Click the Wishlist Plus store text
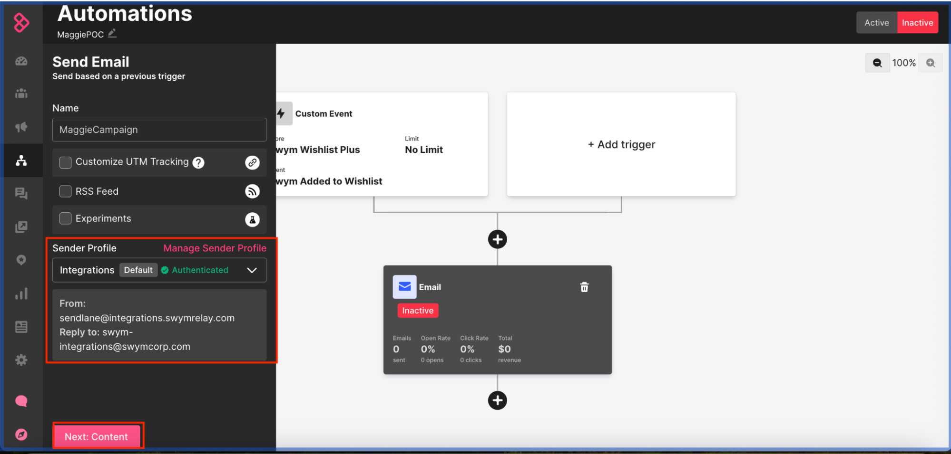 [318, 150]
